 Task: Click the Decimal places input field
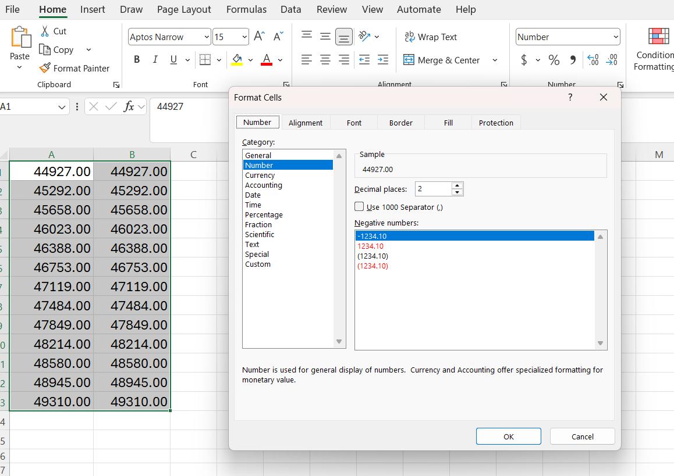[x=433, y=189]
